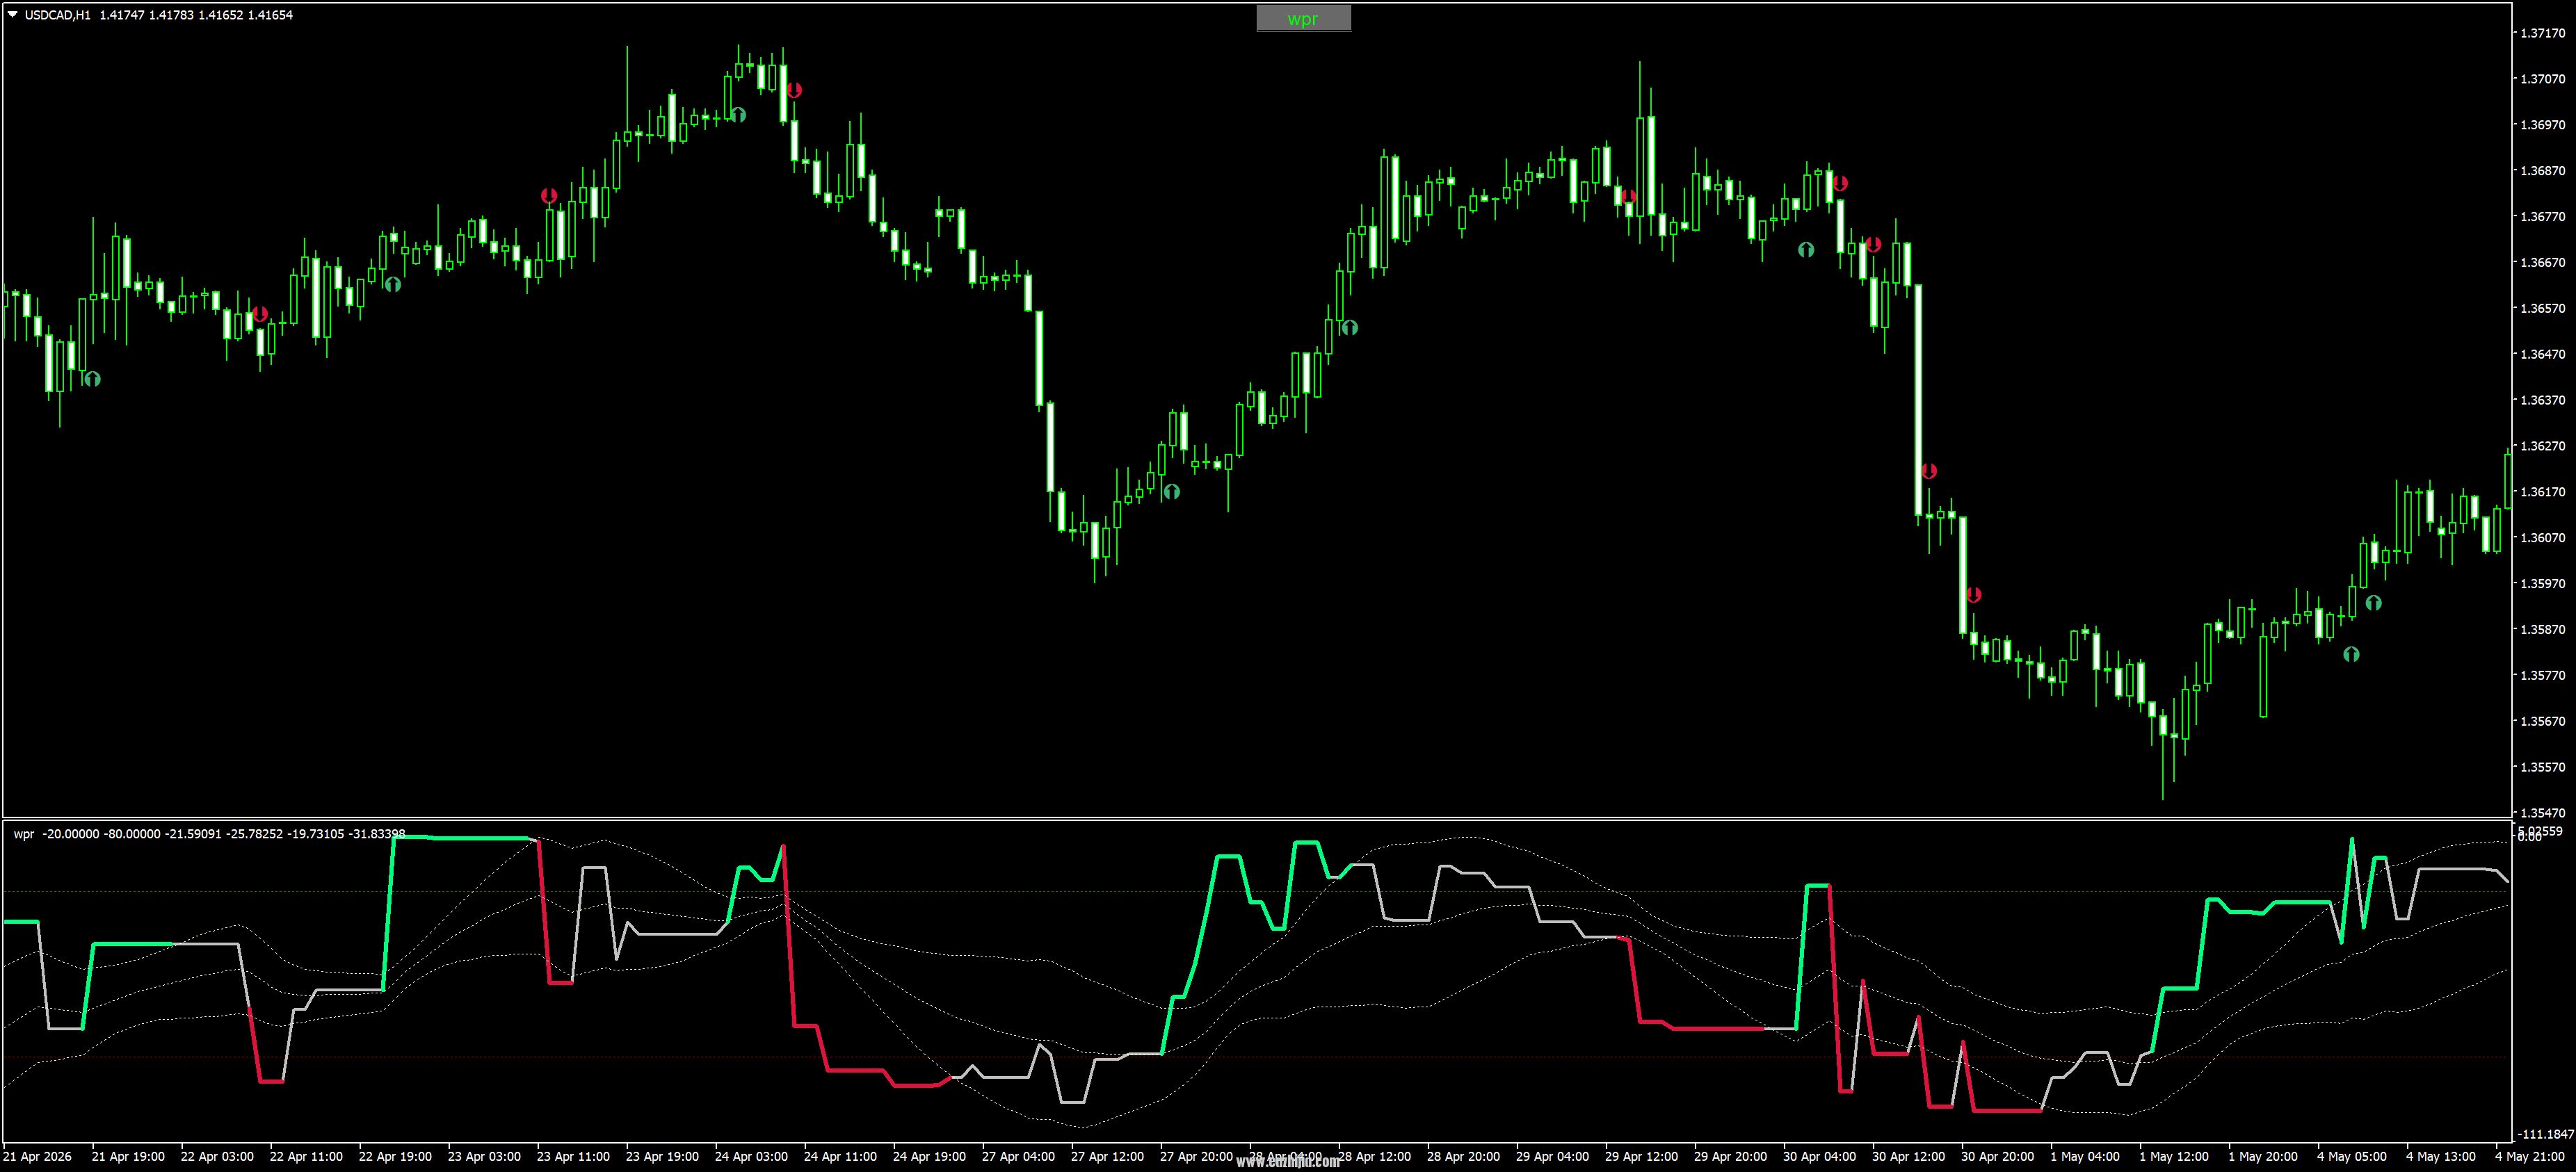Click the green wpr button at top
The image size is (2576, 1172).
[x=1303, y=18]
